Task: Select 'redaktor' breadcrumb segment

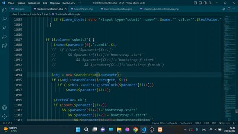Action: pyautogui.click(x=24, y=14)
